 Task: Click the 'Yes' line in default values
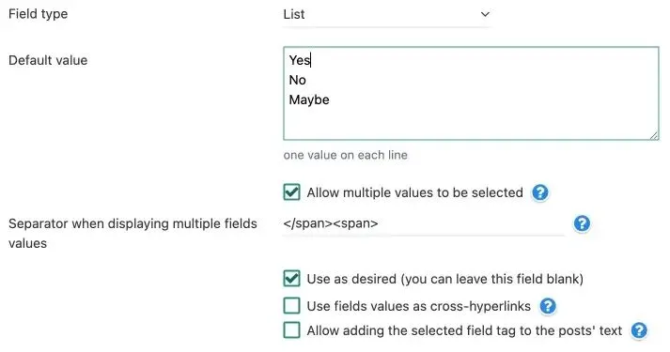300,60
